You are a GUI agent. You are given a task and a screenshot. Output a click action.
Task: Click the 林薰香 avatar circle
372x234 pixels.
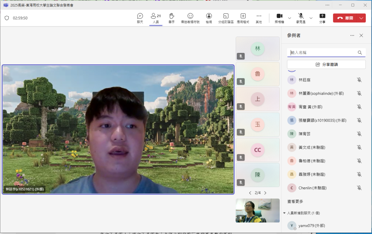point(292,93)
